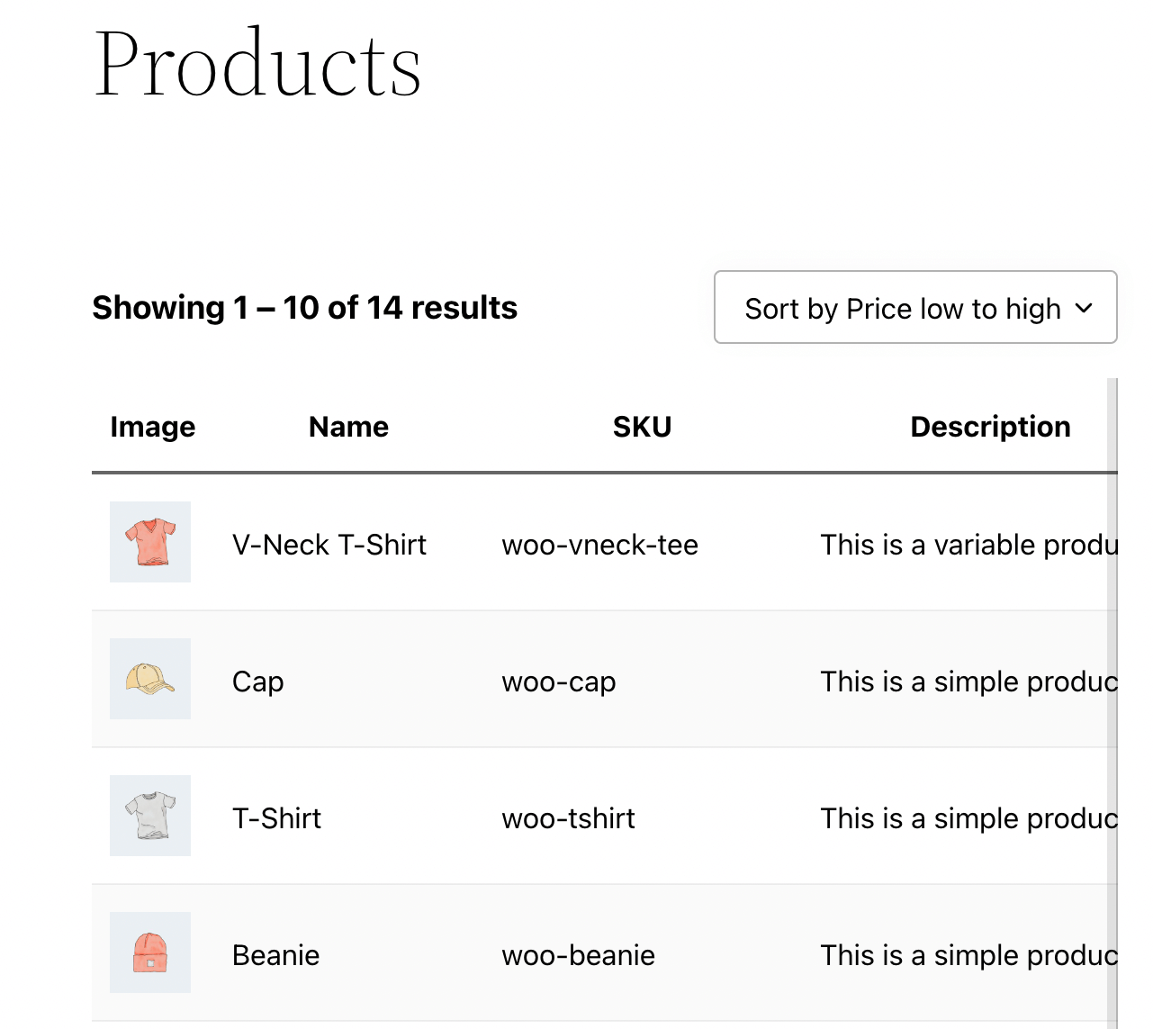Click the Name column header
The height and width of the screenshot is (1029, 1153).
click(348, 427)
